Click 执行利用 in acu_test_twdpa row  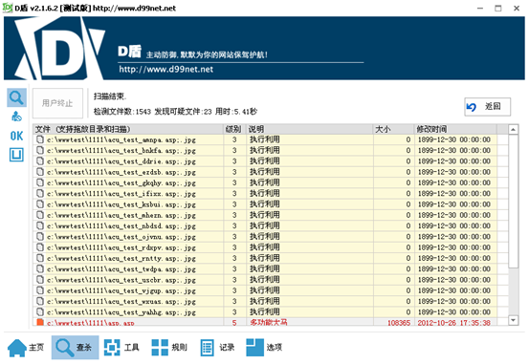click(x=264, y=269)
